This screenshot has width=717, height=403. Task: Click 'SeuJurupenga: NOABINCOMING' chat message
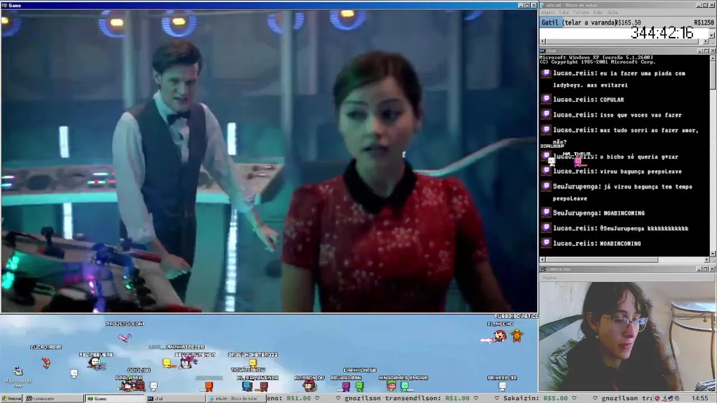[x=599, y=213]
